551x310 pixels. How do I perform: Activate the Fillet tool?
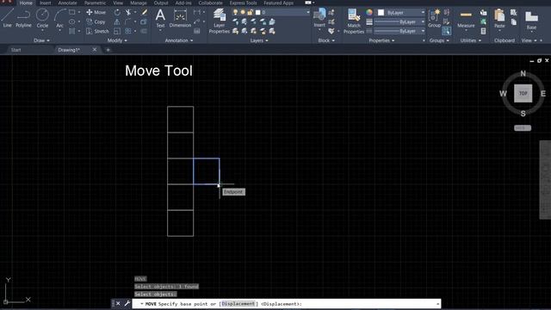(x=128, y=22)
